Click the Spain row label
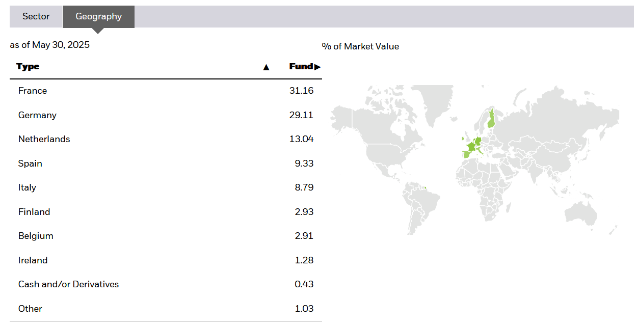This screenshot has width=637, height=326. coord(30,164)
